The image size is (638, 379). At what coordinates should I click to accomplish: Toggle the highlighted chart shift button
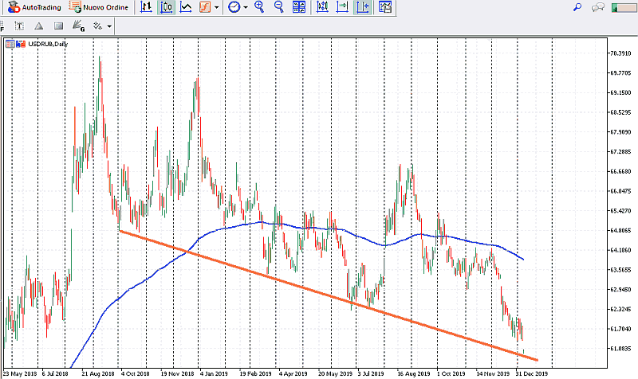tap(361, 7)
